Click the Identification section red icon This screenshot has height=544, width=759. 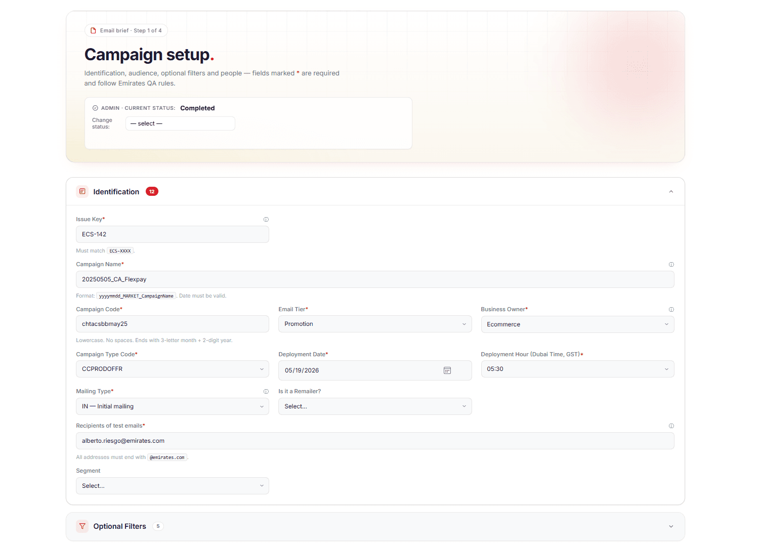[x=82, y=191]
